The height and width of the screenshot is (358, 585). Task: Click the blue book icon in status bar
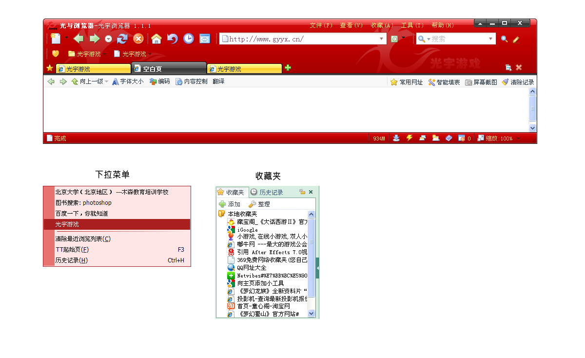point(449,139)
